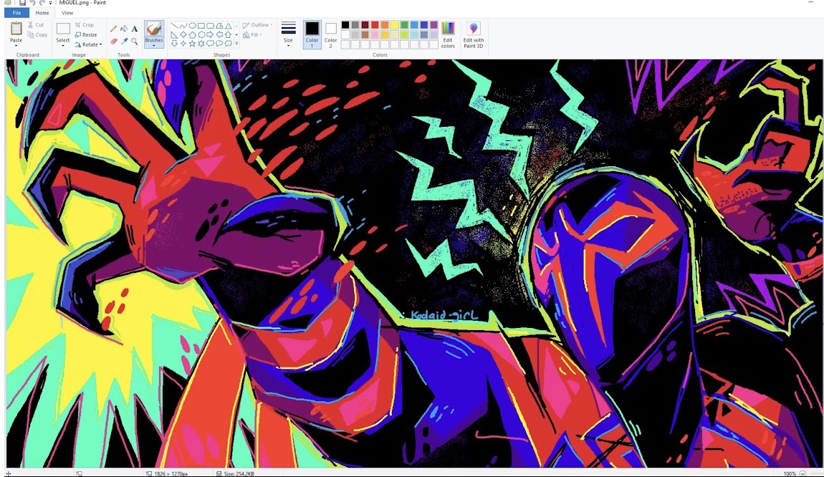
Task: Open the Edit colors dialog
Action: coord(448,34)
